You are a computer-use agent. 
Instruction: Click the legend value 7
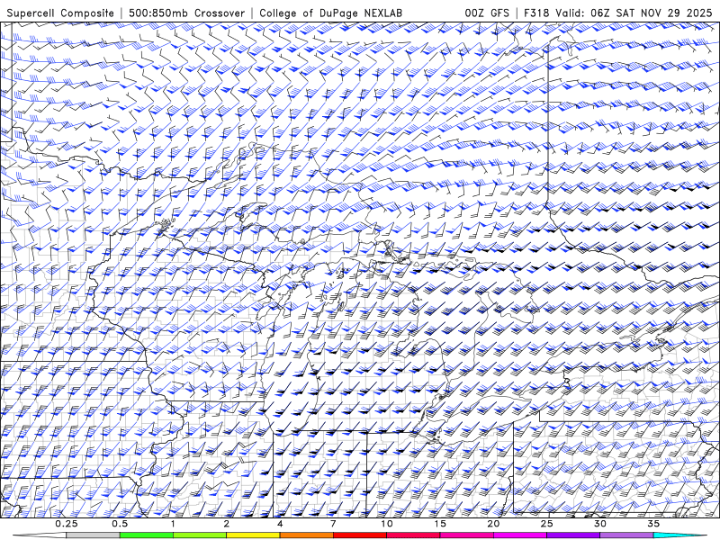click(x=333, y=524)
